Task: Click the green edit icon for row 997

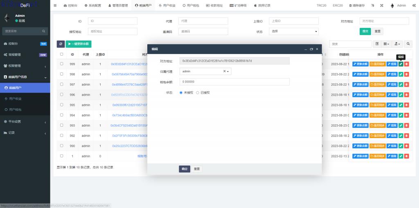Action: [401, 85]
